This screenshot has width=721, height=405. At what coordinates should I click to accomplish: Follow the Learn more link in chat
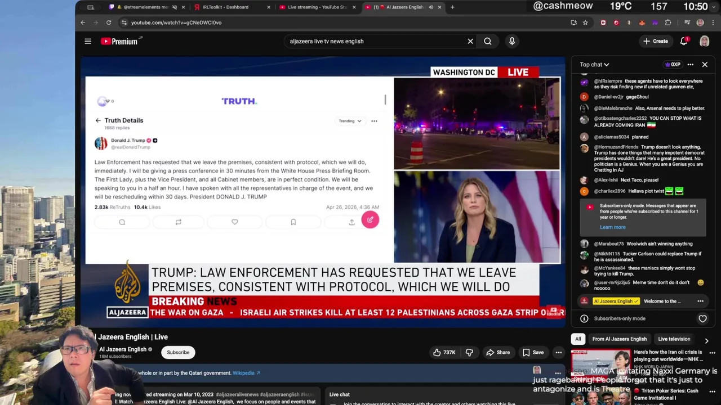612,227
